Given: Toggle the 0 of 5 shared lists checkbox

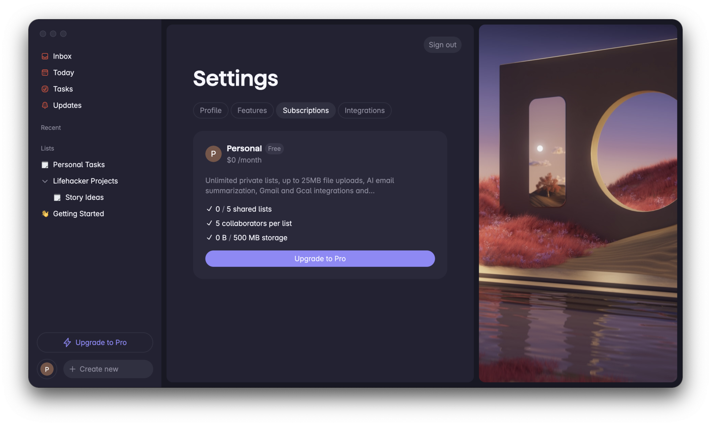Looking at the screenshot, I should [x=209, y=208].
